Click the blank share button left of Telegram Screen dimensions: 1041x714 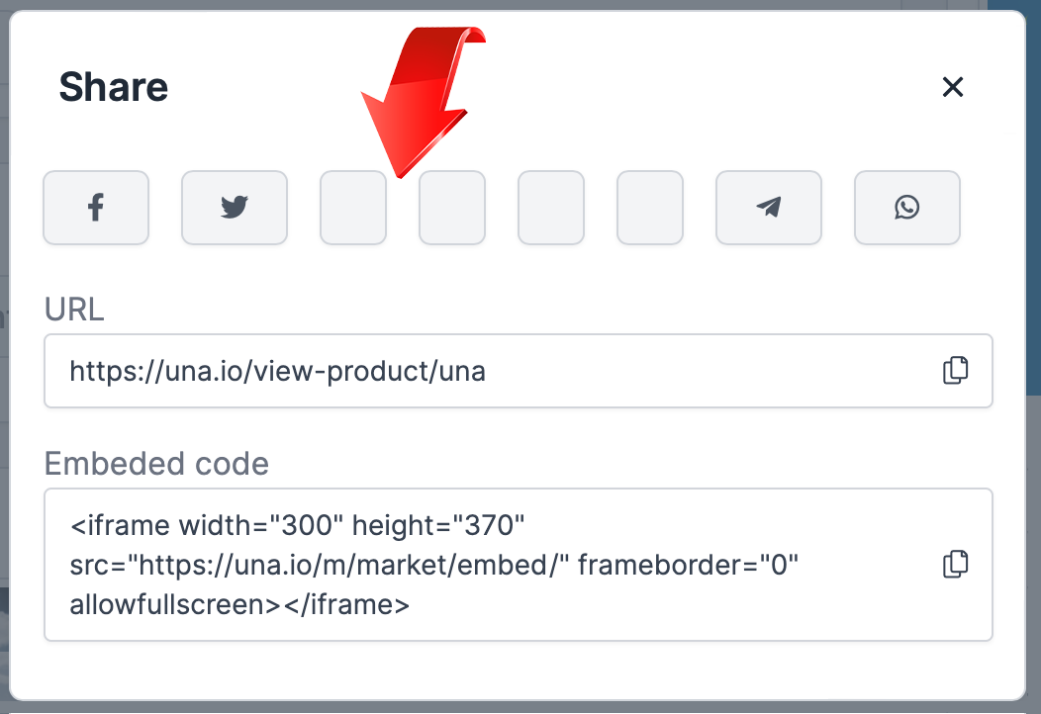650,208
